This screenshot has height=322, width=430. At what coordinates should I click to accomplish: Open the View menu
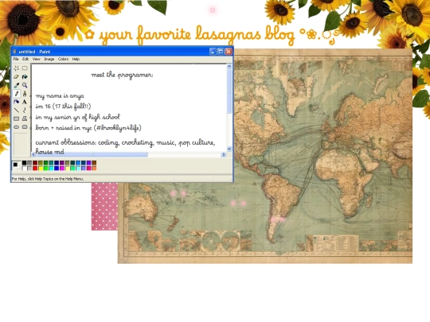pos(36,59)
